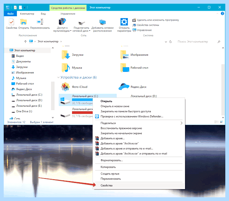The image size is (229, 201).
Task: Click the Открыть ribbon icon
Action: point(24,22)
